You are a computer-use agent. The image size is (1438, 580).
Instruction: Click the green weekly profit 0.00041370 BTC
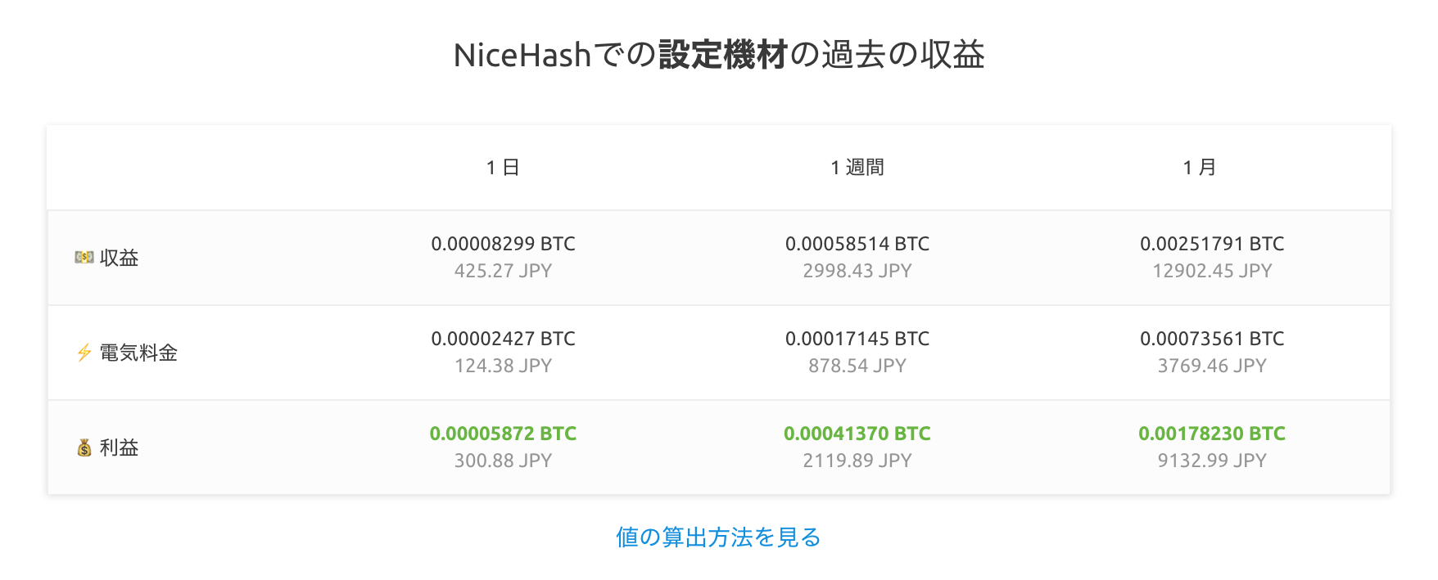[857, 434]
